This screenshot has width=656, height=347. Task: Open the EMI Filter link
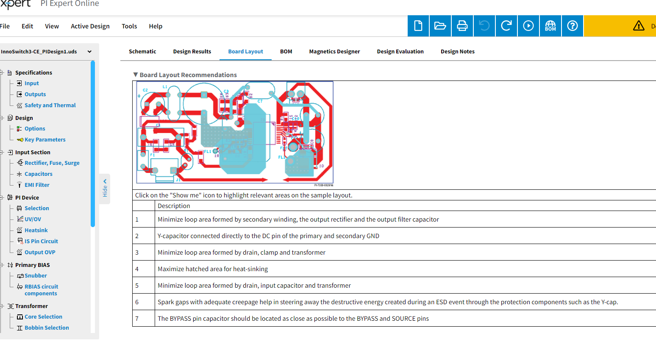click(37, 185)
